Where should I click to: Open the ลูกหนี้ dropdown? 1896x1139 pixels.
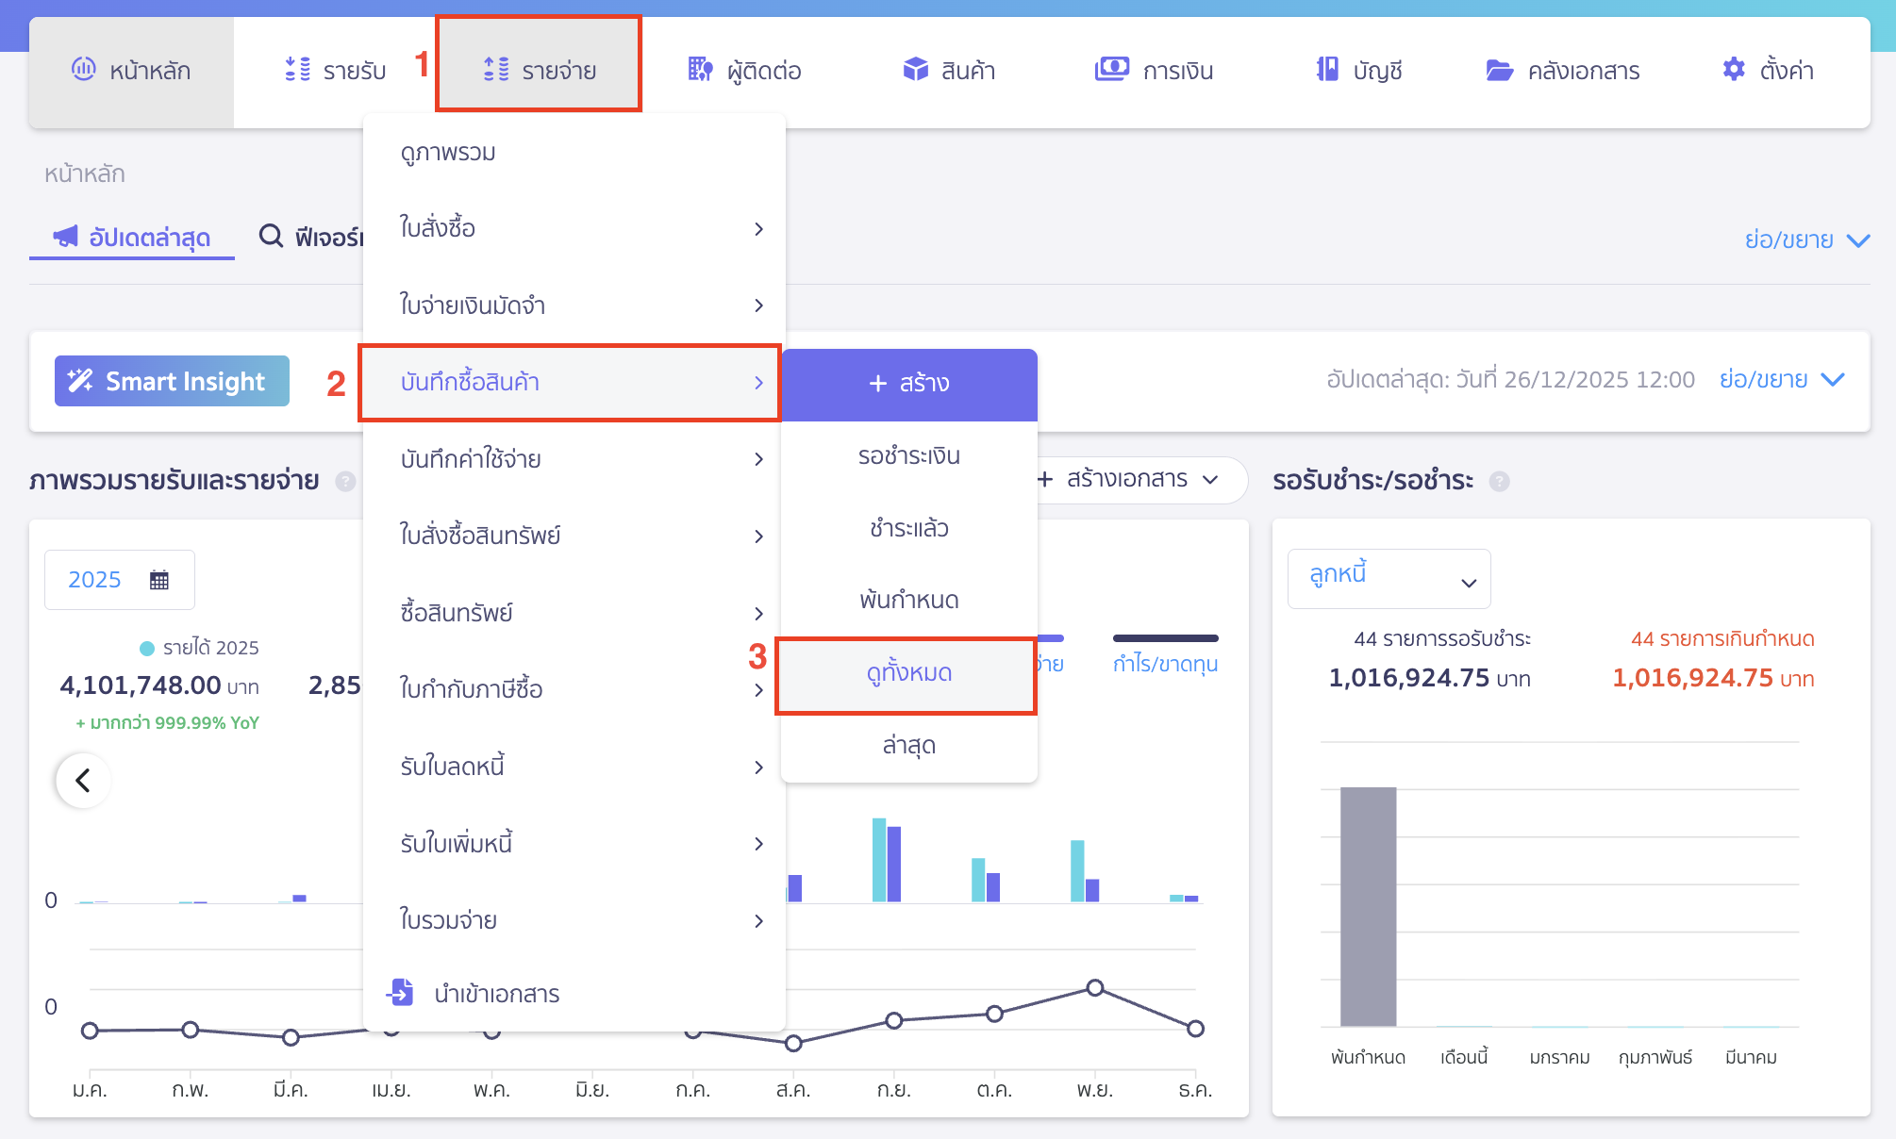tap(1389, 579)
